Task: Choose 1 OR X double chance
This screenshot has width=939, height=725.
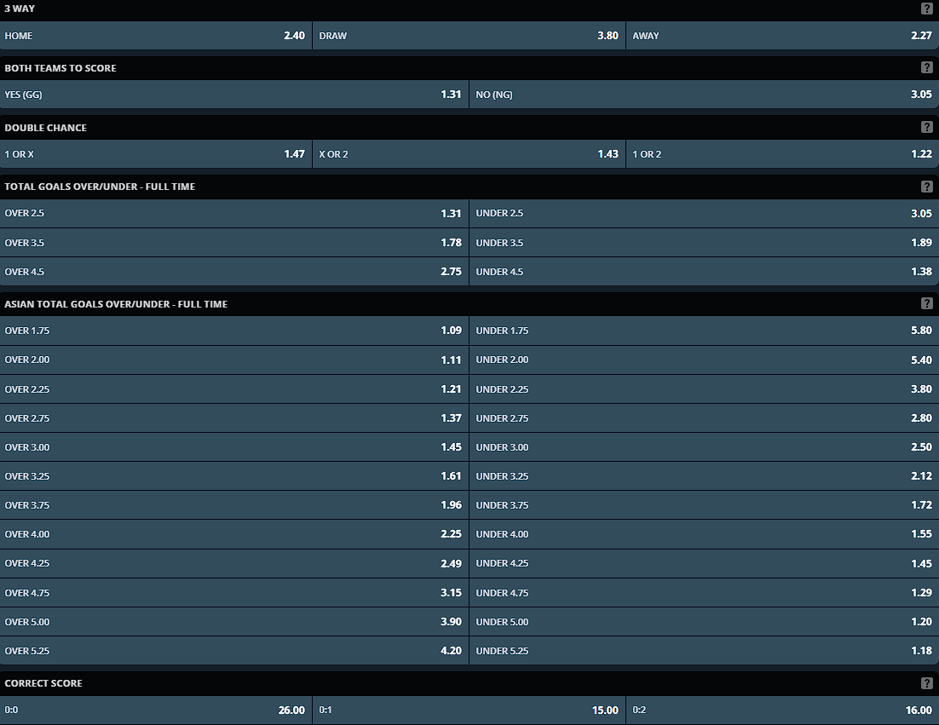Action: 156,154
